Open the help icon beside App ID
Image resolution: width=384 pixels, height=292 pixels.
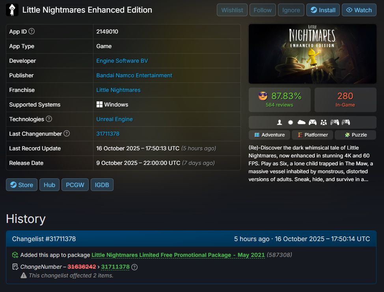(x=32, y=31)
